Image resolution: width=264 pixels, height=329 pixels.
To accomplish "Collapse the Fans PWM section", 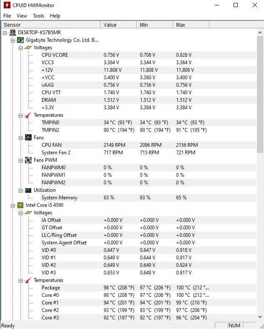I will 20,161.
